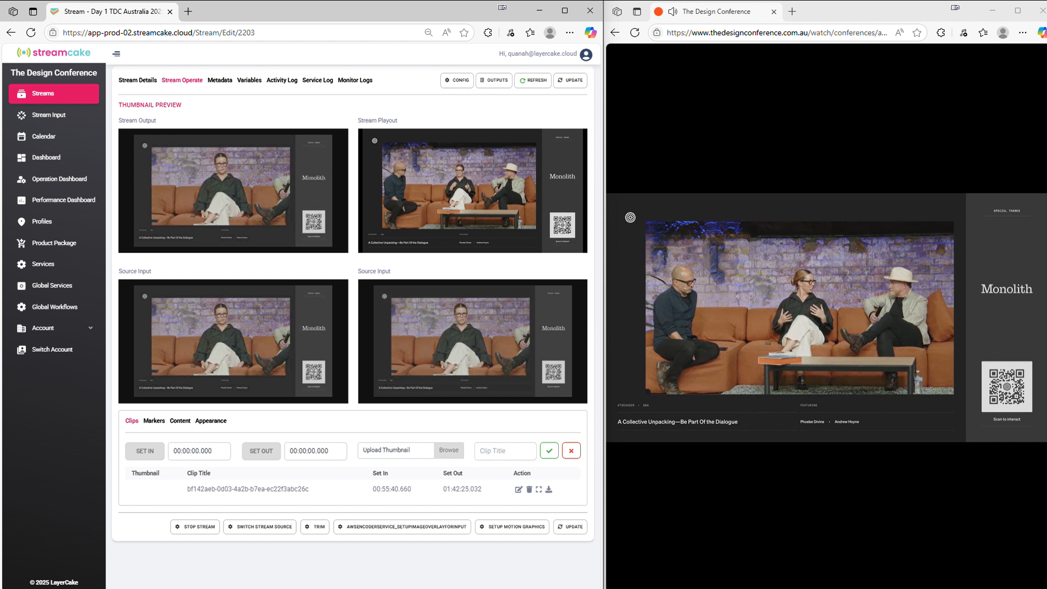Open the Markers tab
Image resolution: width=1047 pixels, height=589 pixels.
tap(154, 421)
